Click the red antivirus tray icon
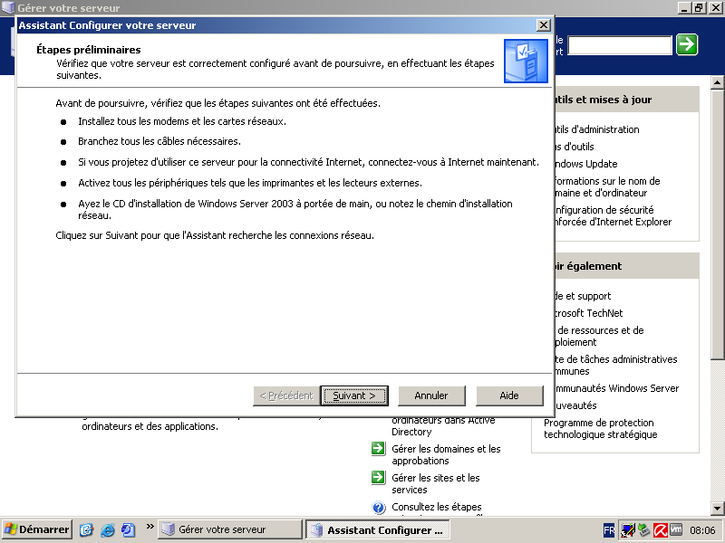 pos(661,529)
